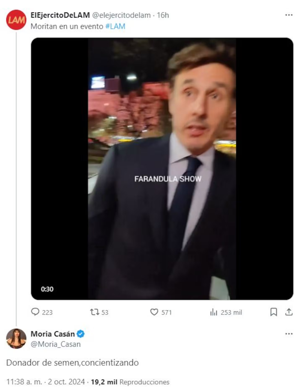Bookmark the LAM tweet
The width and height of the screenshot is (302, 389).
pyautogui.click(x=274, y=312)
